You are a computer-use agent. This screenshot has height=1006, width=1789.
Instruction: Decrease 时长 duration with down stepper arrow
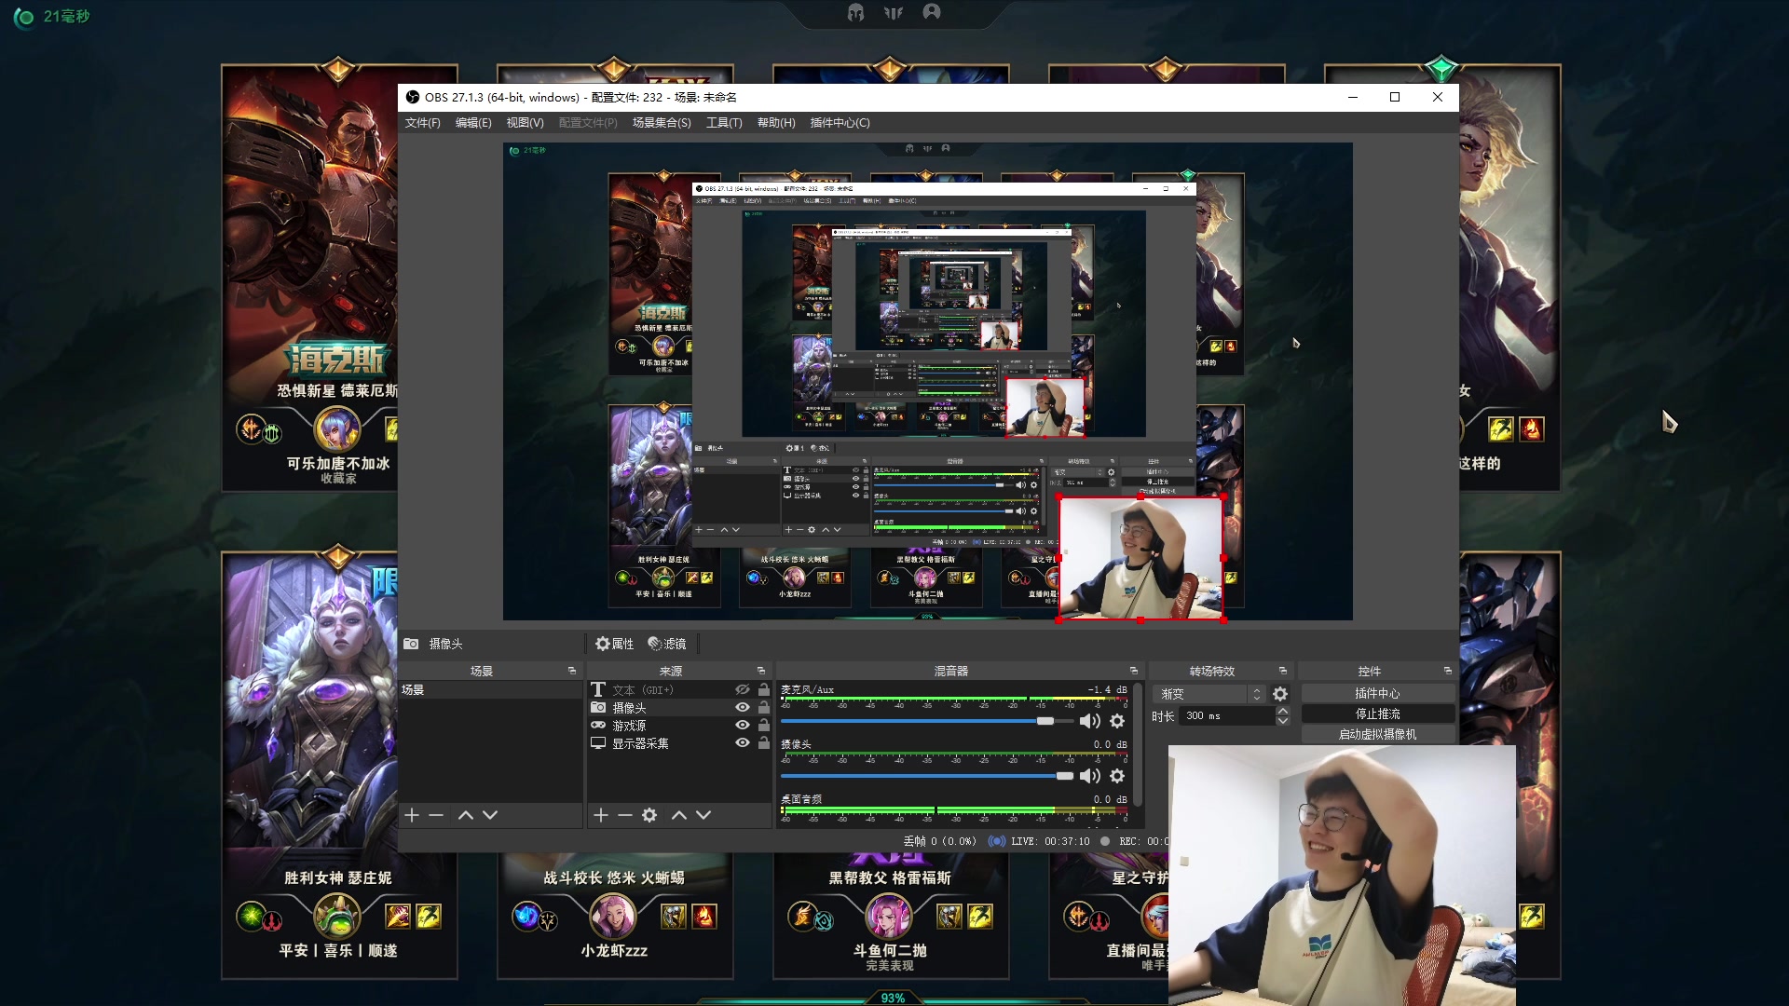tap(1283, 721)
